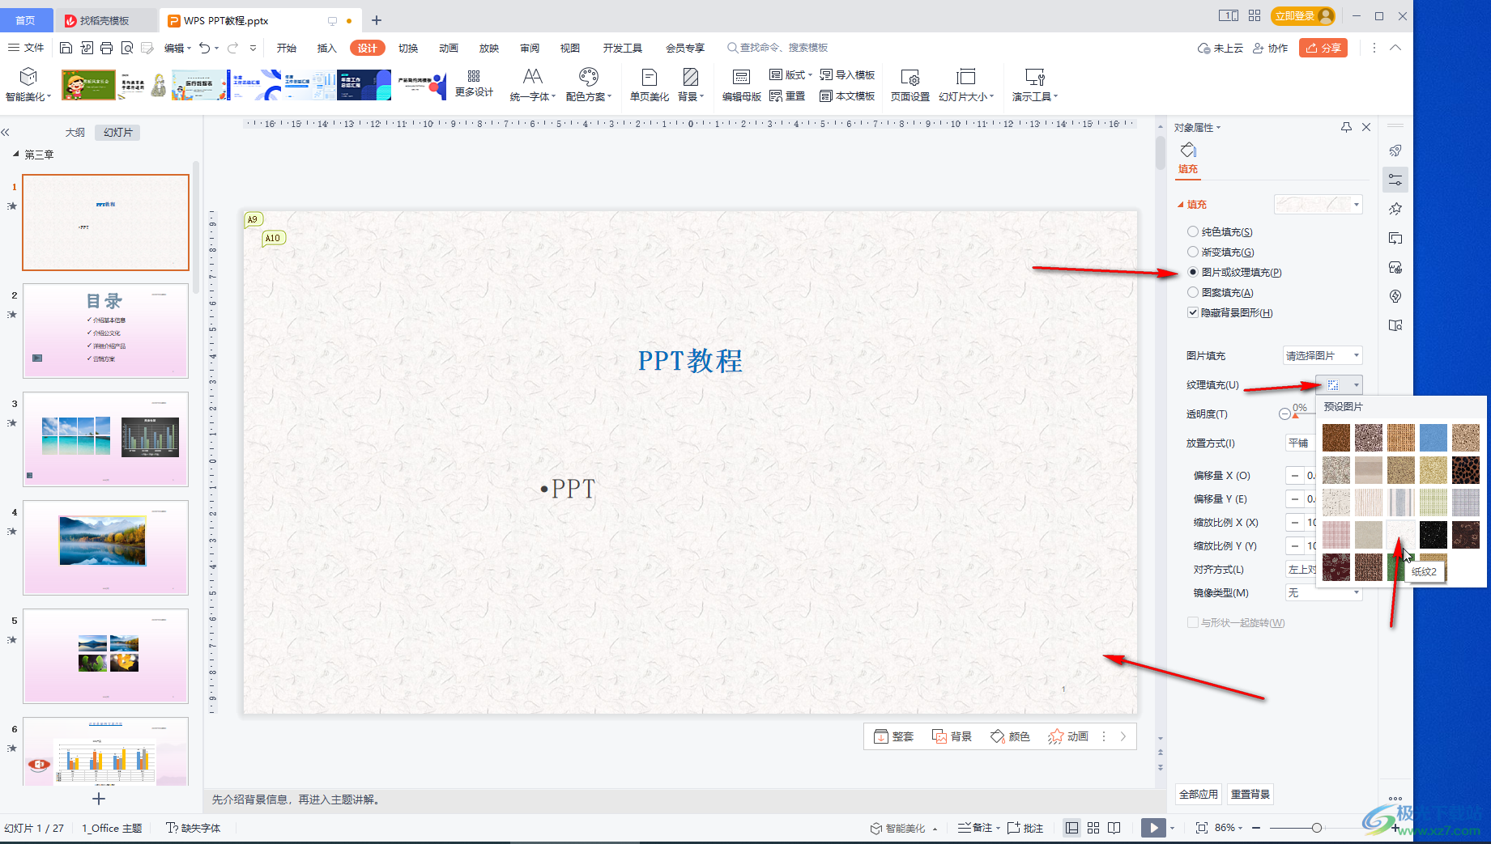Click the 立即登录 login button
This screenshot has height=844, width=1491.
tap(1303, 16)
